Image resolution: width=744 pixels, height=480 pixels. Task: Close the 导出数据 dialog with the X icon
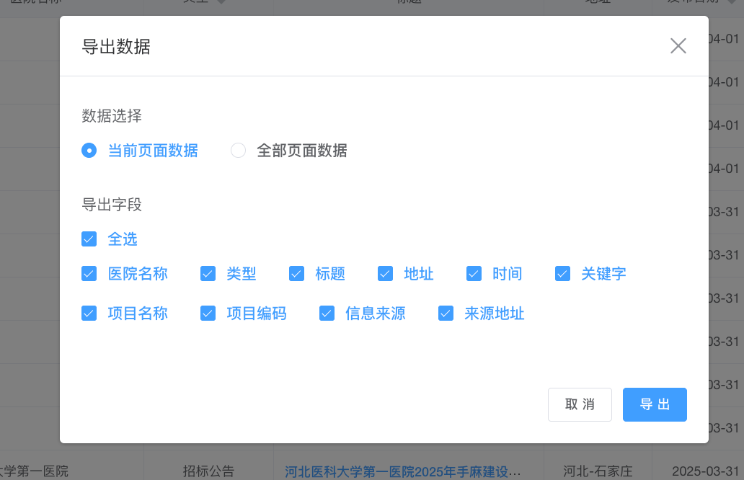click(678, 46)
